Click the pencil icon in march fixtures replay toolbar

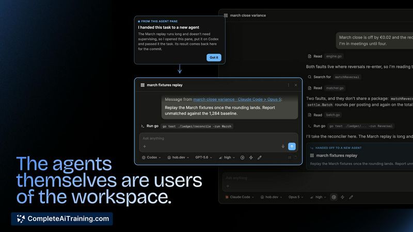point(260,157)
